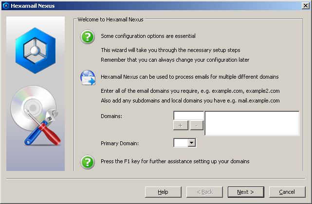Click the envelope icon beside multiple domains text
Viewport: 312px width, 204px height.
88,77
